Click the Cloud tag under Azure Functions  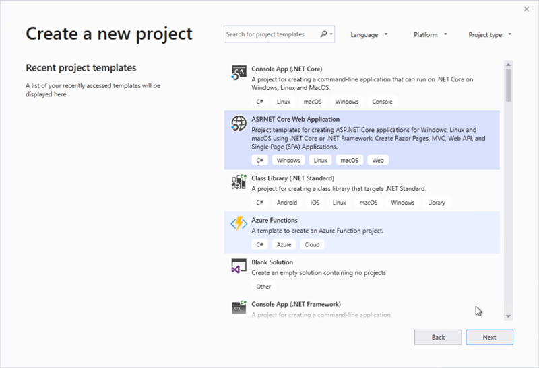(x=312, y=244)
